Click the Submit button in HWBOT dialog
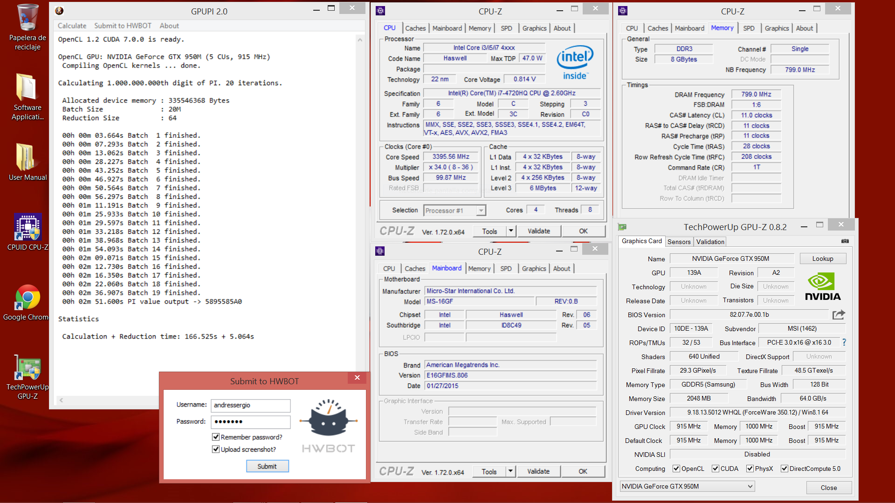This screenshot has height=503, width=895. 267,466
